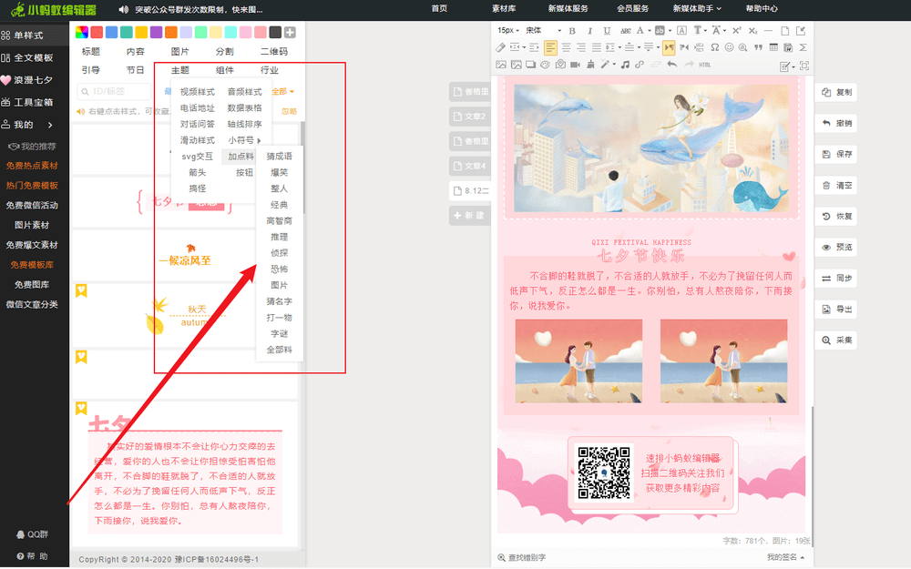Screen dimensions: 911x569
Task: Justify the text
Action: (597, 47)
